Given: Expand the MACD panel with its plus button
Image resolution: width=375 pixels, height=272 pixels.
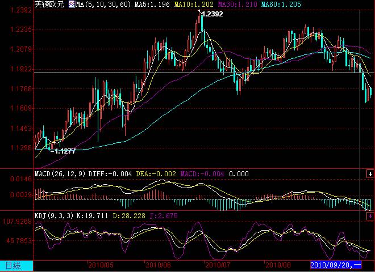Looking at the screenshot, I should (370, 174).
